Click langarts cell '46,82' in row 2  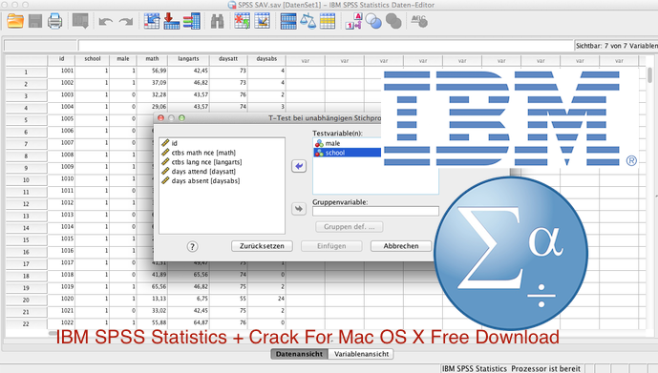[188, 83]
